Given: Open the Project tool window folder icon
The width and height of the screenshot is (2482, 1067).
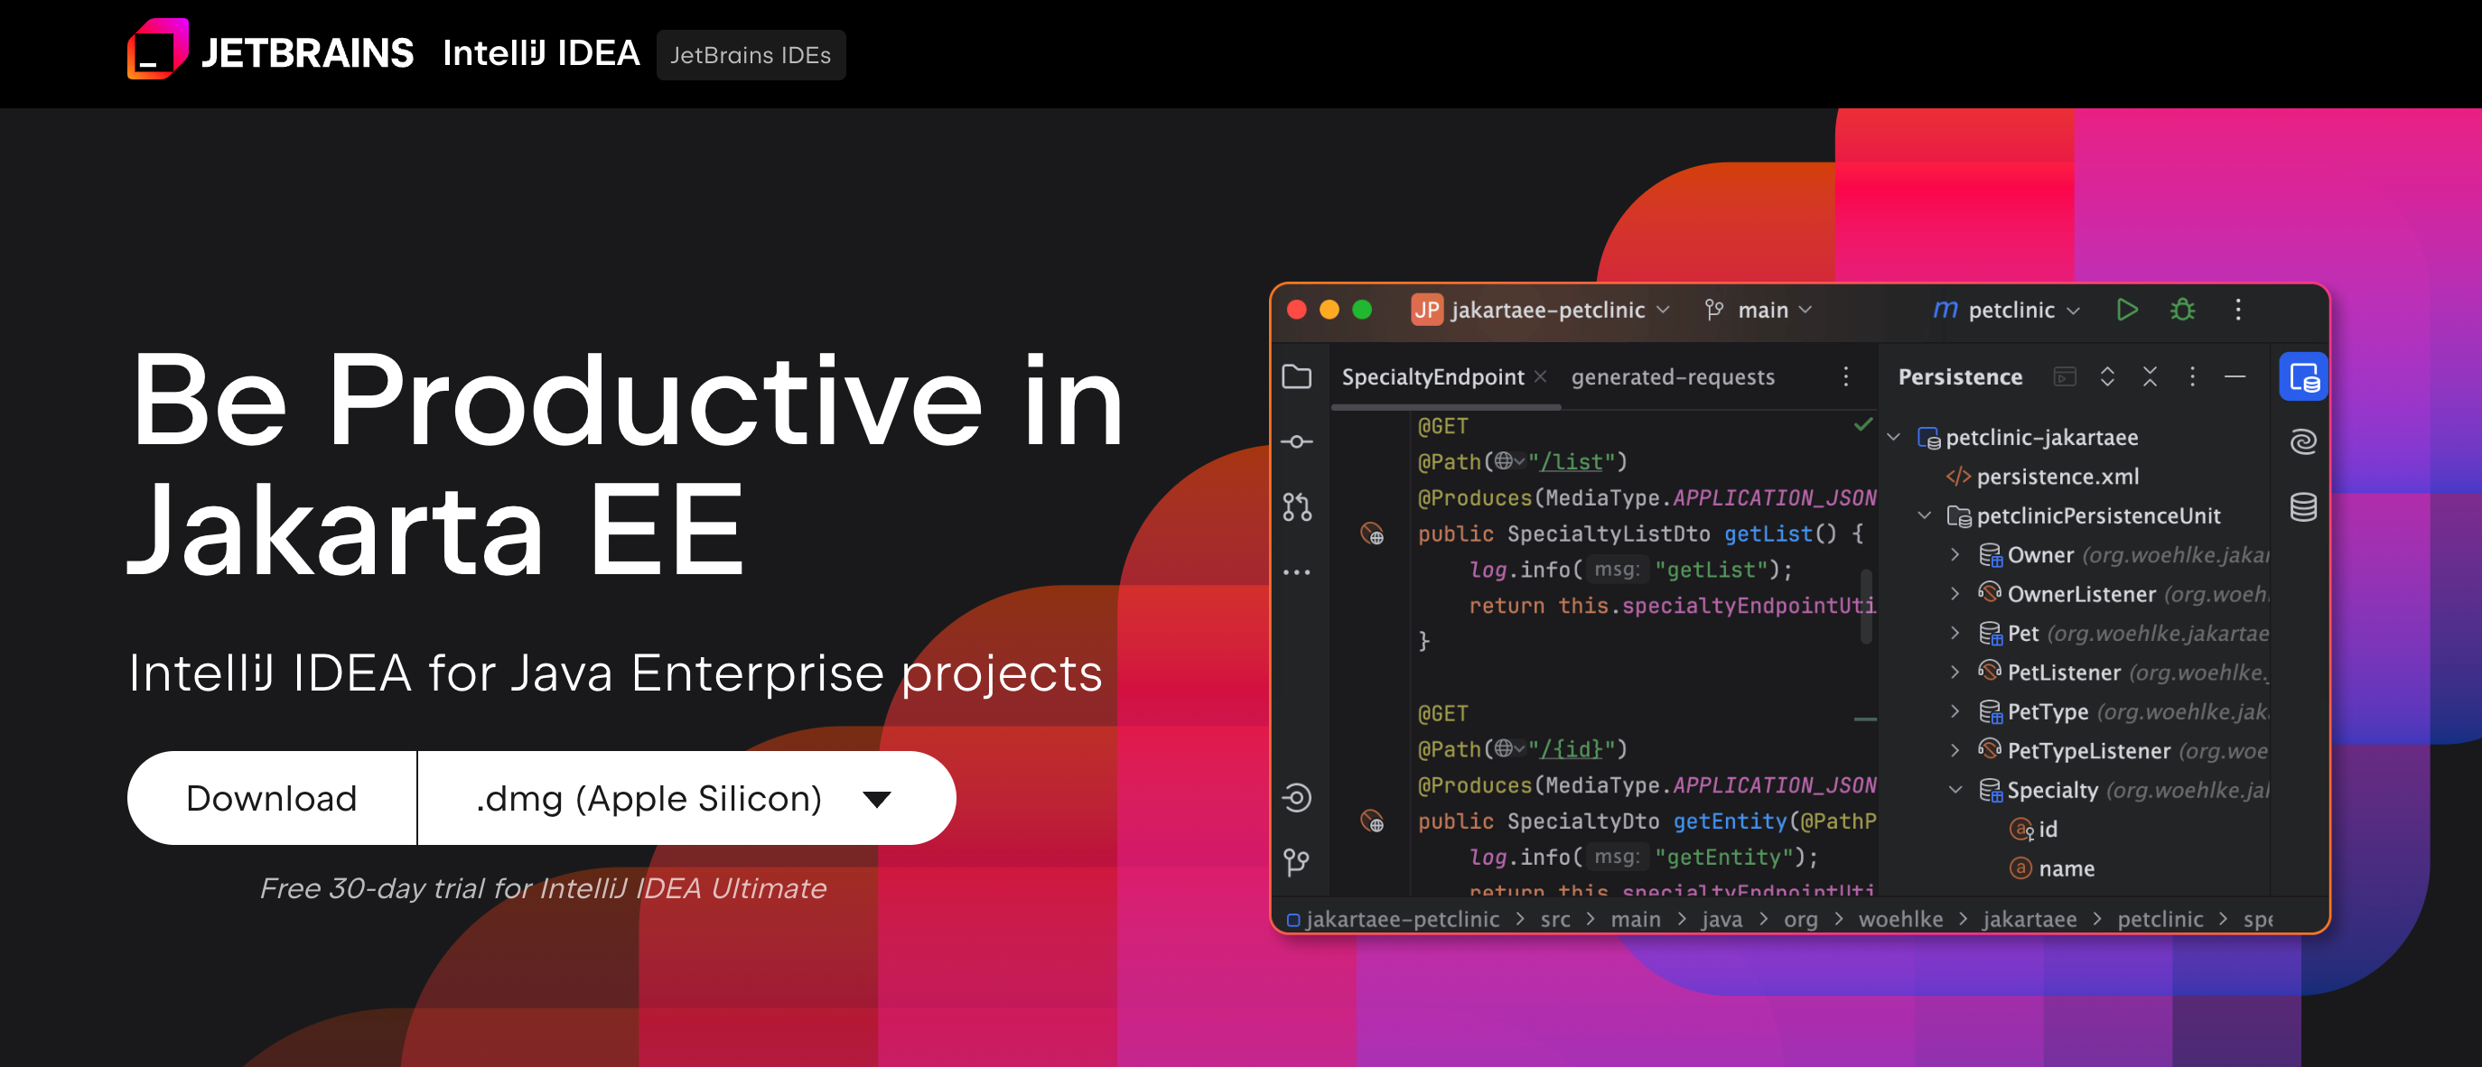Looking at the screenshot, I should 1297,376.
